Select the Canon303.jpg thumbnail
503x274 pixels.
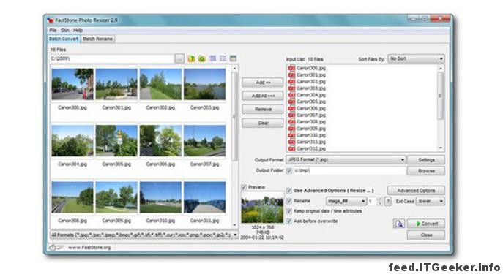204,84
